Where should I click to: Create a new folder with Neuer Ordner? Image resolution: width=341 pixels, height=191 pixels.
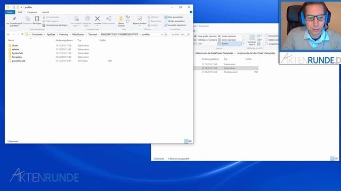click(121, 21)
